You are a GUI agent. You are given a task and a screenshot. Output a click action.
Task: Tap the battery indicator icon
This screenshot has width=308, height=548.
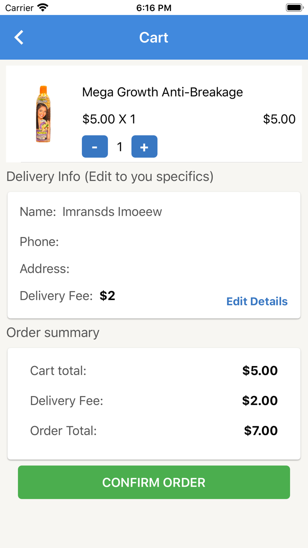[x=293, y=7]
